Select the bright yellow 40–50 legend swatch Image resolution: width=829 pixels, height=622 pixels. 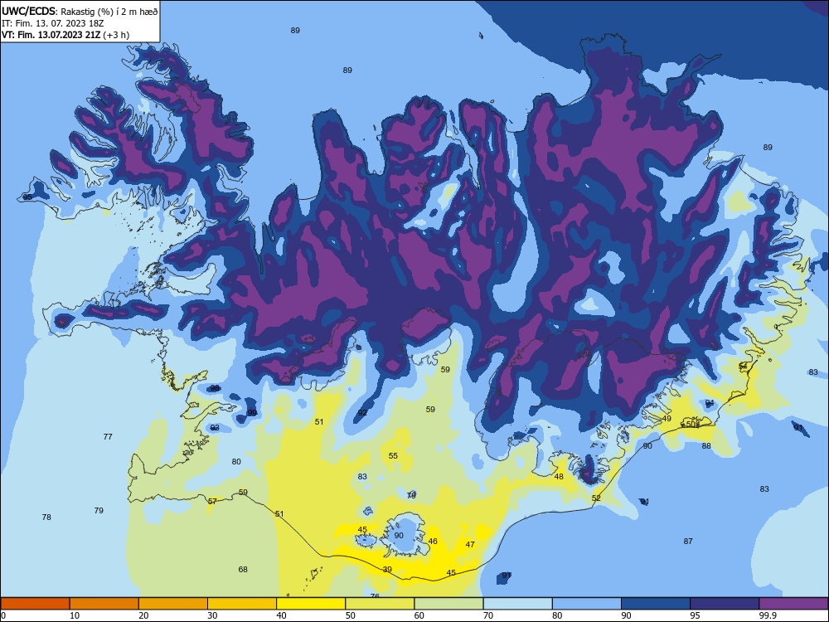click(x=311, y=604)
